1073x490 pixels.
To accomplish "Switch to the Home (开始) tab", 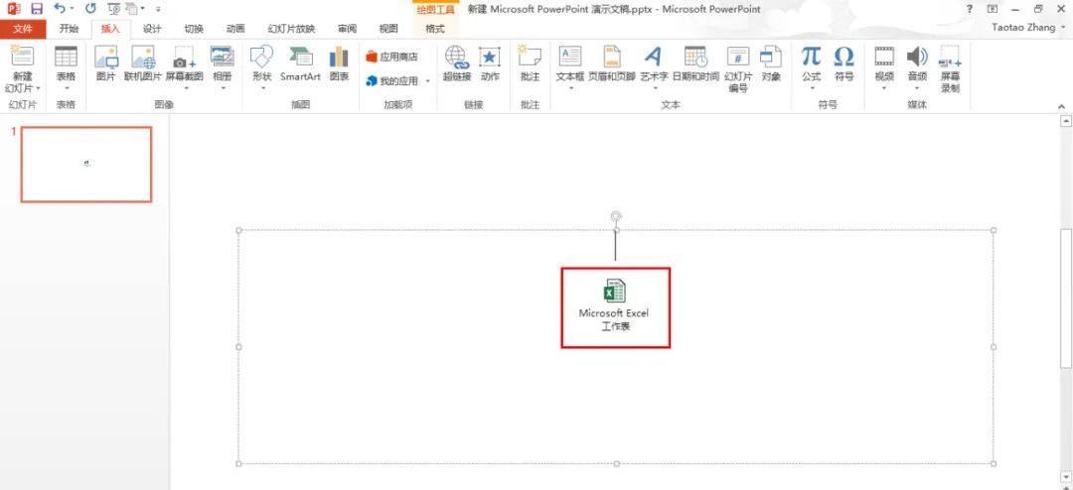I will click(x=69, y=29).
